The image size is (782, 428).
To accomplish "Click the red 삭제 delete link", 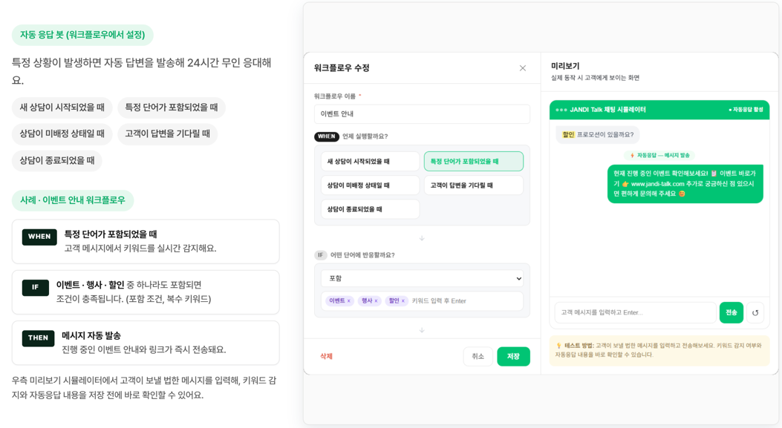I will pyautogui.click(x=326, y=356).
